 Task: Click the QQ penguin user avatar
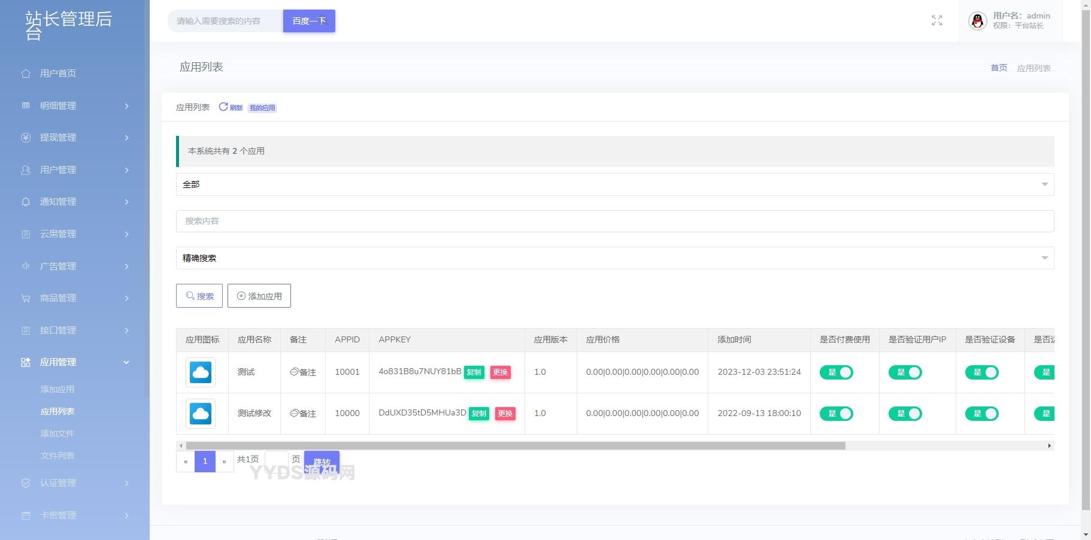coord(977,21)
